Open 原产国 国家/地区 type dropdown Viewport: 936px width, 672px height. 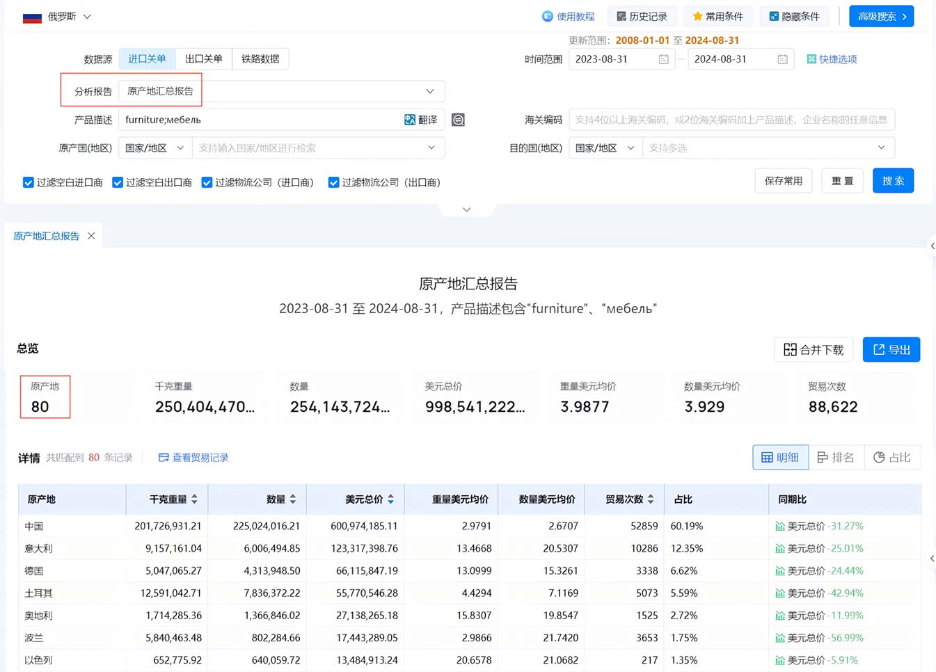click(155, 148)
